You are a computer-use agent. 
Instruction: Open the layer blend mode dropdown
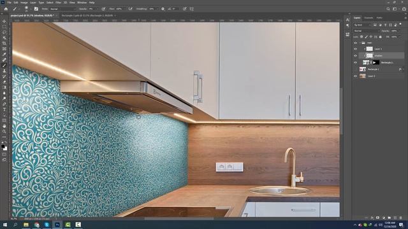tap(367, 31)
